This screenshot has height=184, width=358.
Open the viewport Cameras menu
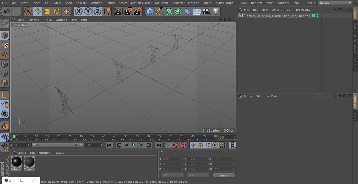(33, 20)
